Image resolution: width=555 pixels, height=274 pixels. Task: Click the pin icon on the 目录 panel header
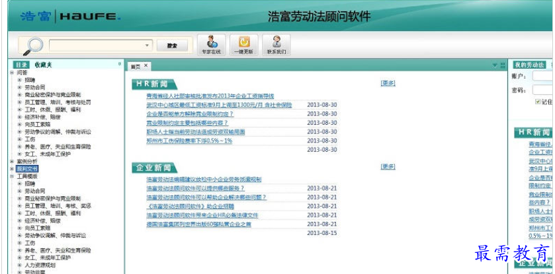[x=119, y=64]
